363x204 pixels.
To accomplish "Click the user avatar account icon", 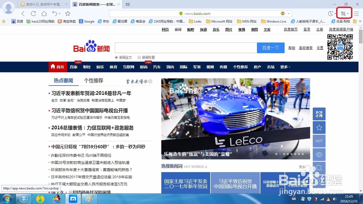I will (9, 8).
